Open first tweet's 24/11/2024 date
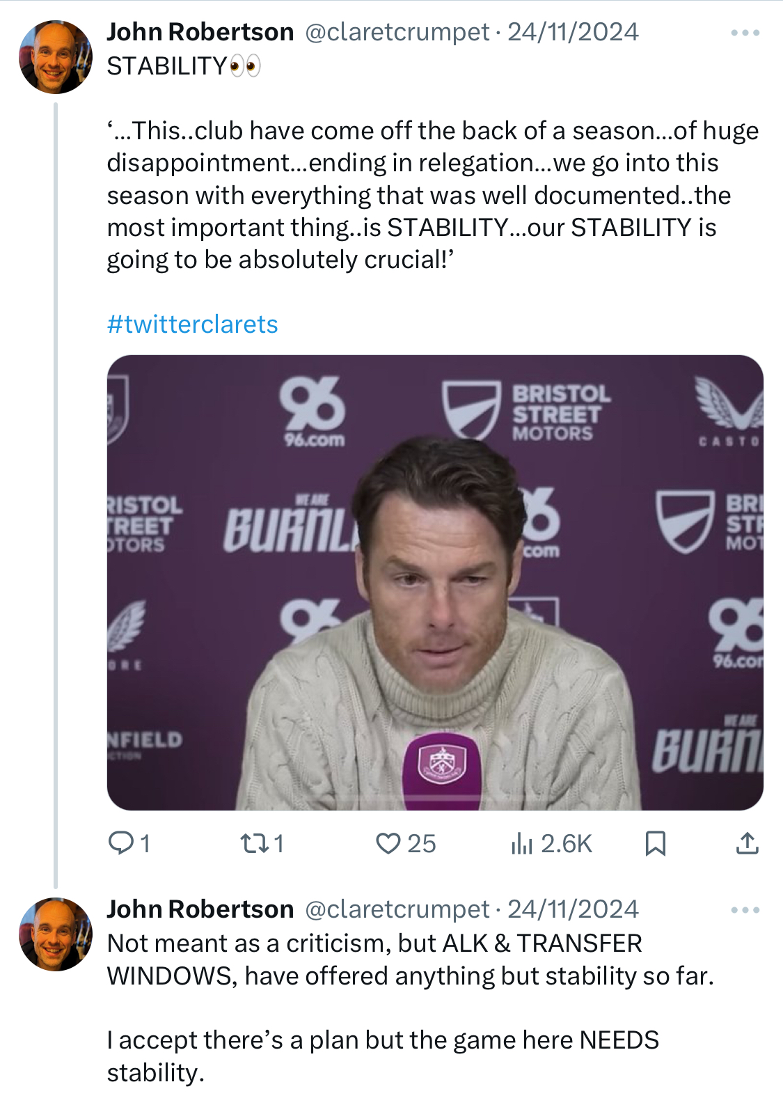783x1105 pixels. click(x=572, y=32)
